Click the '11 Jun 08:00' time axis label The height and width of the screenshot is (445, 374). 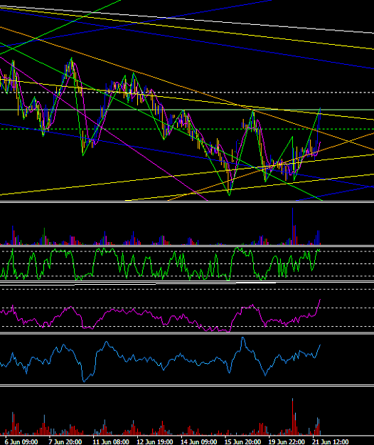[111, 441]
